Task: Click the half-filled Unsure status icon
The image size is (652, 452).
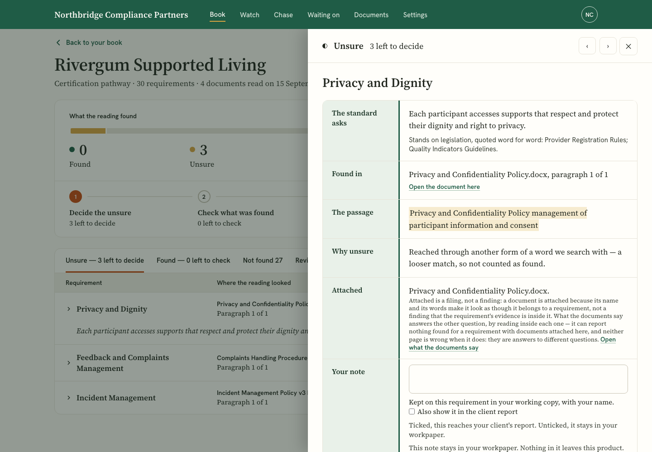Action: [x=325, y=46]
